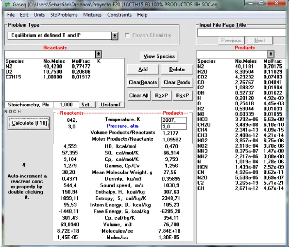Click the Pressure, atm label
Screen dimensions: 290x247
point(122,126)
